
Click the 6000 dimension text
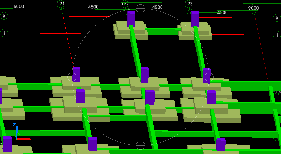[19, 6]
